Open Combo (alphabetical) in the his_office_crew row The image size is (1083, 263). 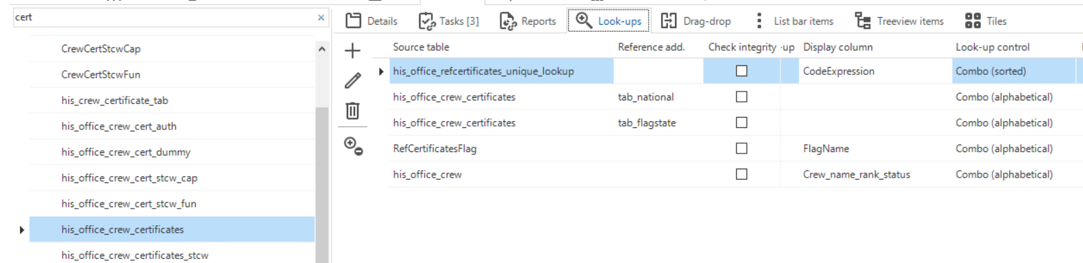click(1013, 174)
